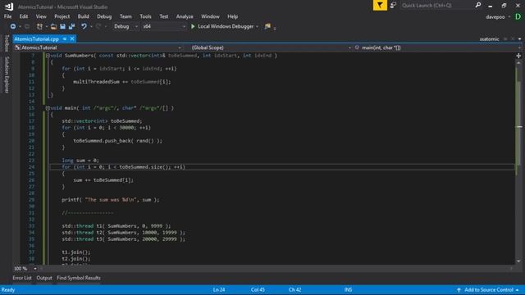This screenshot has width=525, height=295.
Task: Click the 'std::thread t1' code line
Action: (x=116, y=226)
